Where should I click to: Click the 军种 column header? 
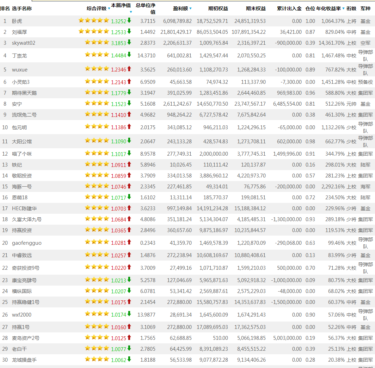click(365, 8)
